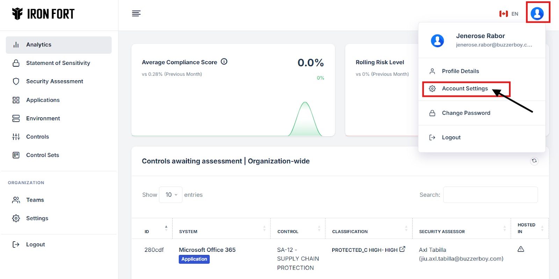Click into the table Search field
The image size is (559, 279).
tap(490, 195)
